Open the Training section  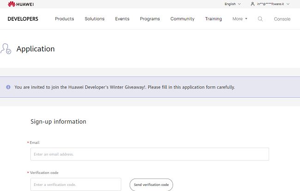click(213, 19)
